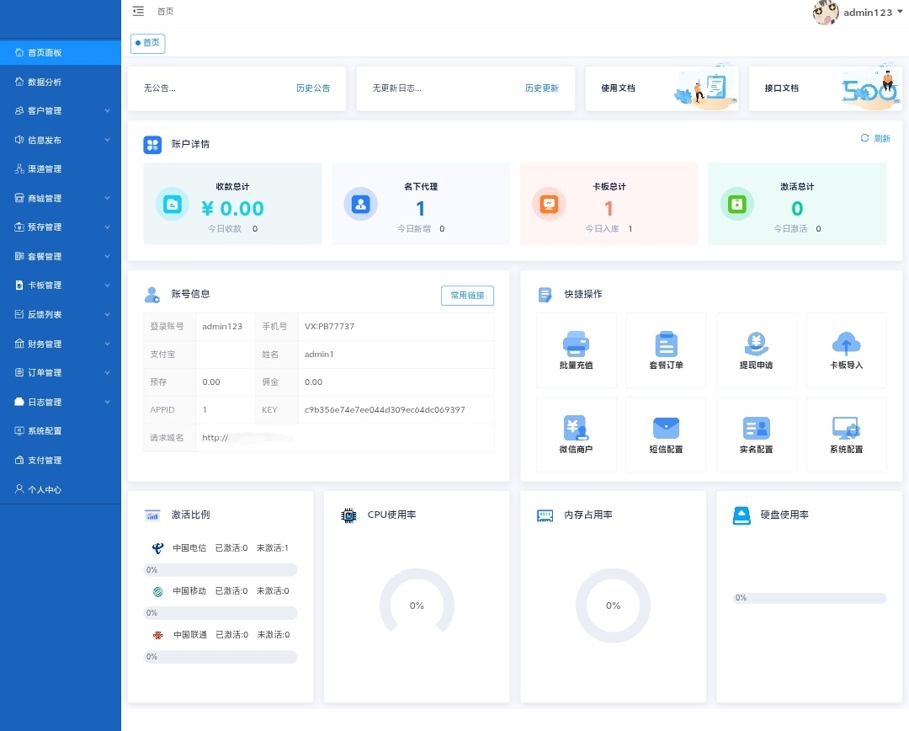Expand 反馈列表 sidebar submenu arrow
Screen dimensions: 909x731
point(107,314)
